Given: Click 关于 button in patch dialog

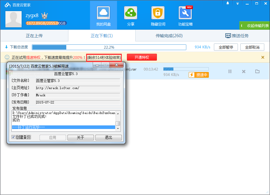Looking at the screenshot, I should pyautogui.click(x=81, y=137).
